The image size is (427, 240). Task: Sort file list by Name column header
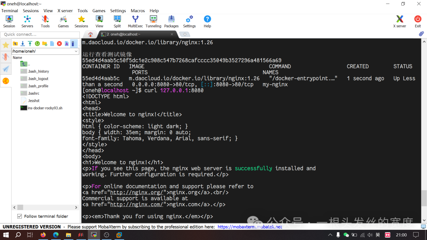pos(17,58)
